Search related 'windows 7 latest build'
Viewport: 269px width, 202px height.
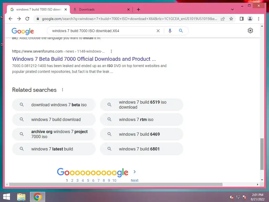pos(54,149)
